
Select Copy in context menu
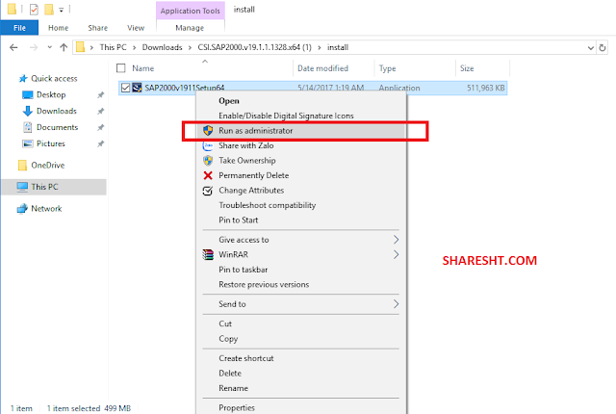[x=228, y=339]
